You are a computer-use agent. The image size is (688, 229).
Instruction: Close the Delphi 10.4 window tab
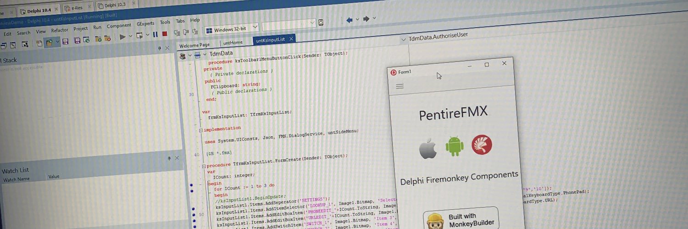tap(56, 9)
